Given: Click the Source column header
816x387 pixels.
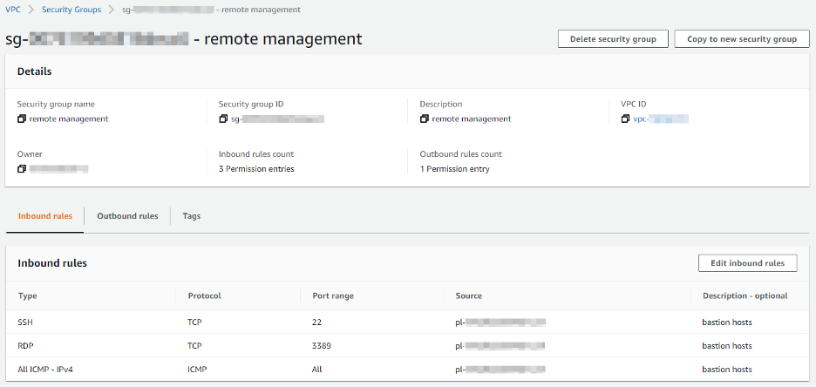Looking at the screenshot, I should pos(468,295).
